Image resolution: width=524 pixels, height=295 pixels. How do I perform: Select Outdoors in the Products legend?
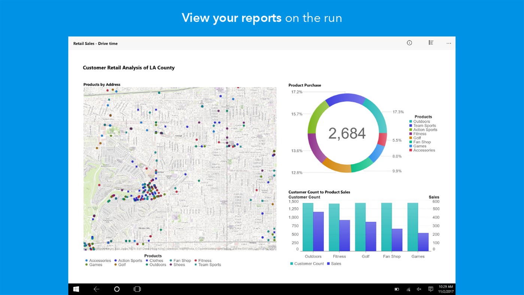click(x=421, y=121)
